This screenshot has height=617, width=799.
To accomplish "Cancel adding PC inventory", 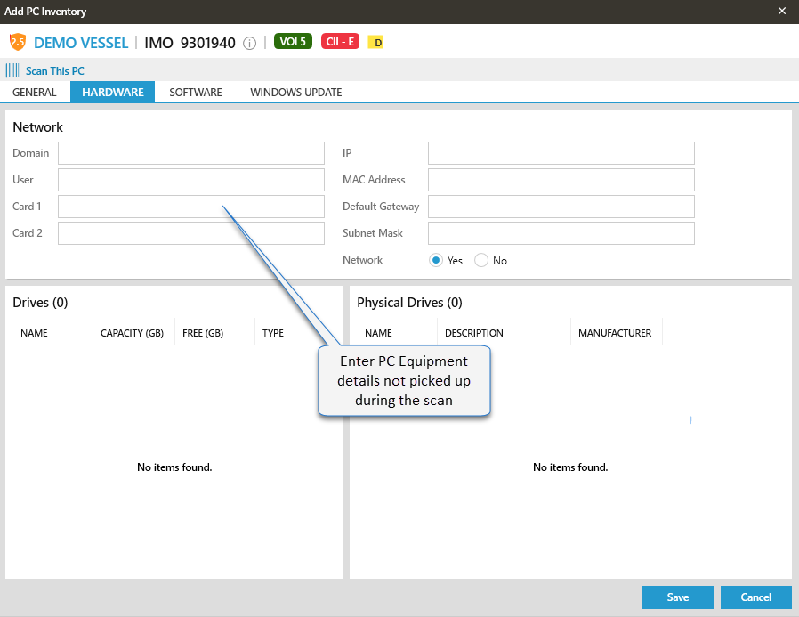I will pyautogui.click(x=756, y=597).
